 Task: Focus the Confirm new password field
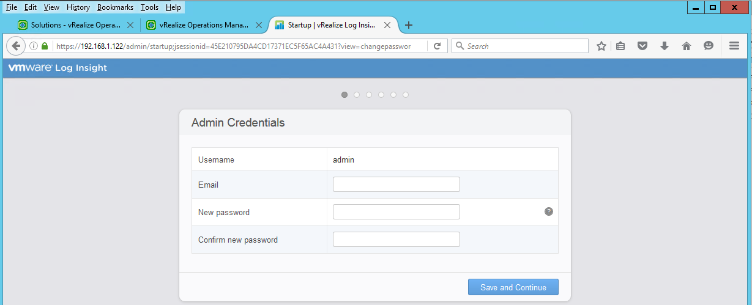[x=396, y=240]
